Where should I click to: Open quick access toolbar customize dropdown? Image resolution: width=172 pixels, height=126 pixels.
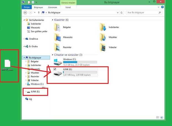pyautogui.click(x=36, y=2)
